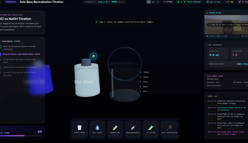Image resolution: width=248 pixels, height=143 pixels.
Task: Choose the Phenolphthalein dropper item
Action: [133, 129]
